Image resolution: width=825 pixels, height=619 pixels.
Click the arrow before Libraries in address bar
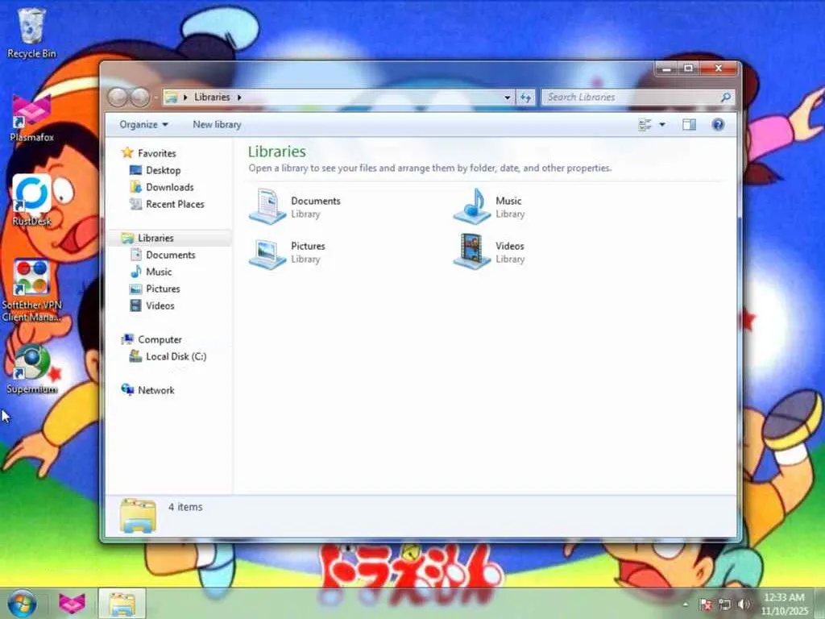(x=186, y=97)
